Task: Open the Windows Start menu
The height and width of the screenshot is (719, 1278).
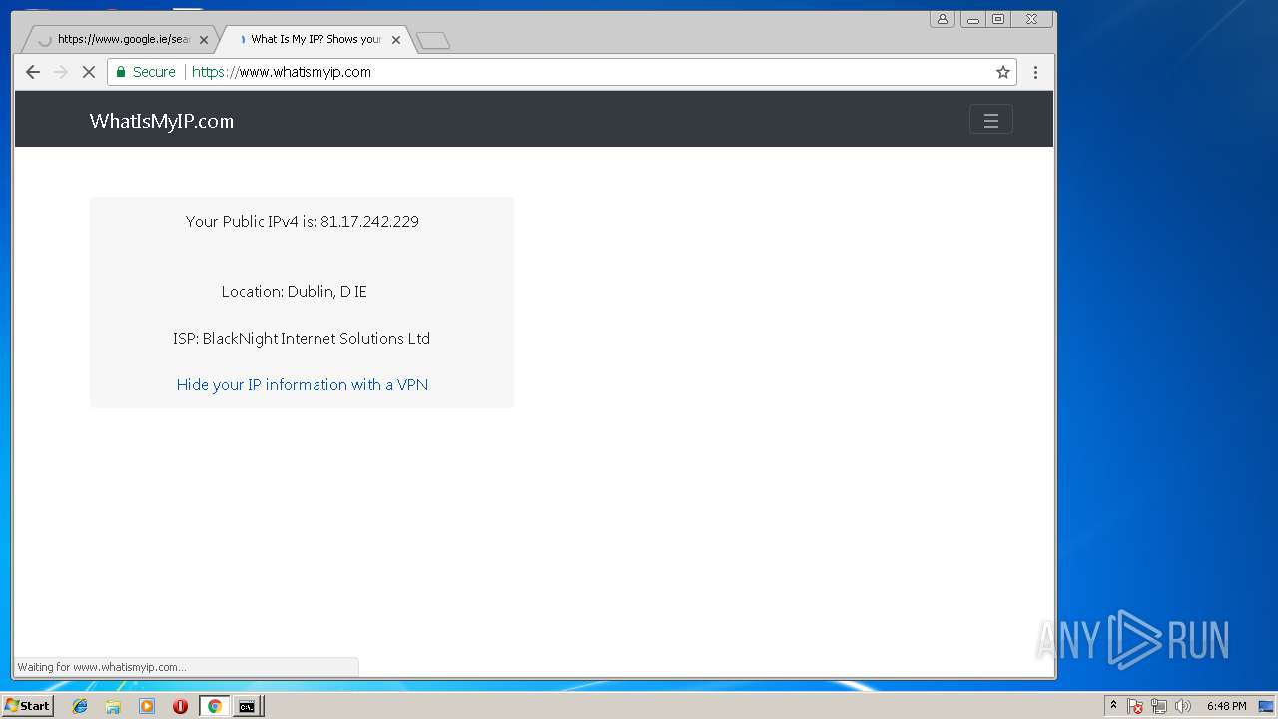Action: pos(27,706)
